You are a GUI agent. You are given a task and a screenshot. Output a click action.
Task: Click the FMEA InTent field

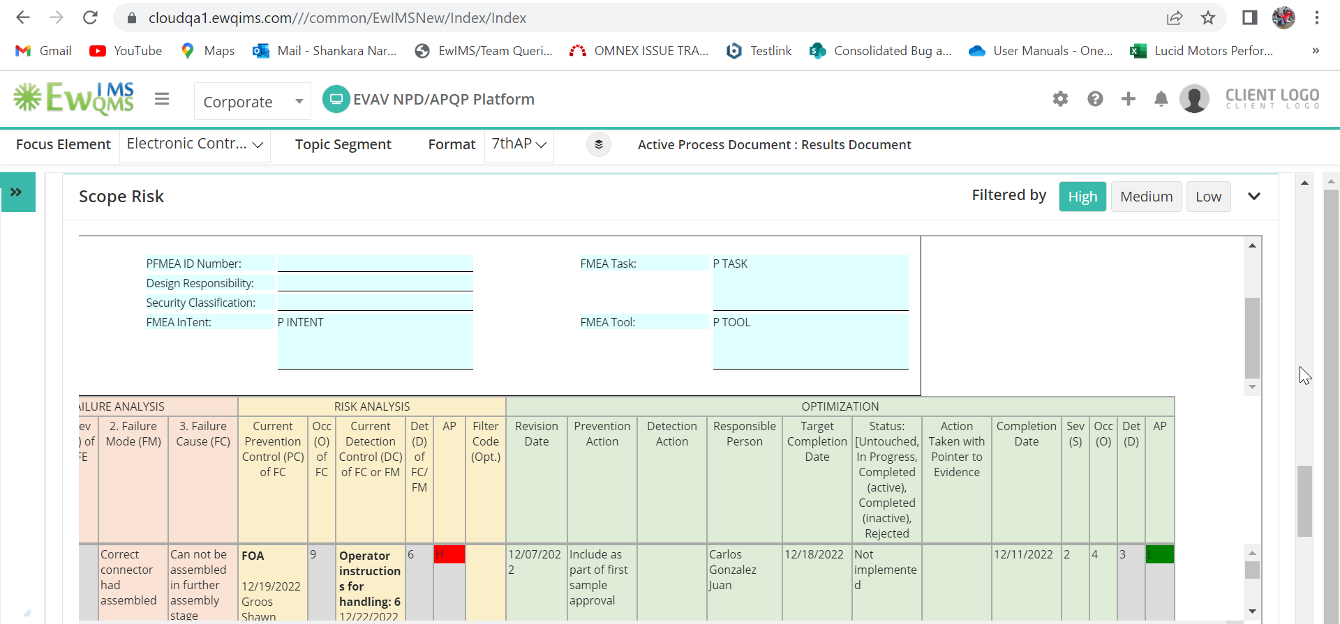[x=375, y=341]
